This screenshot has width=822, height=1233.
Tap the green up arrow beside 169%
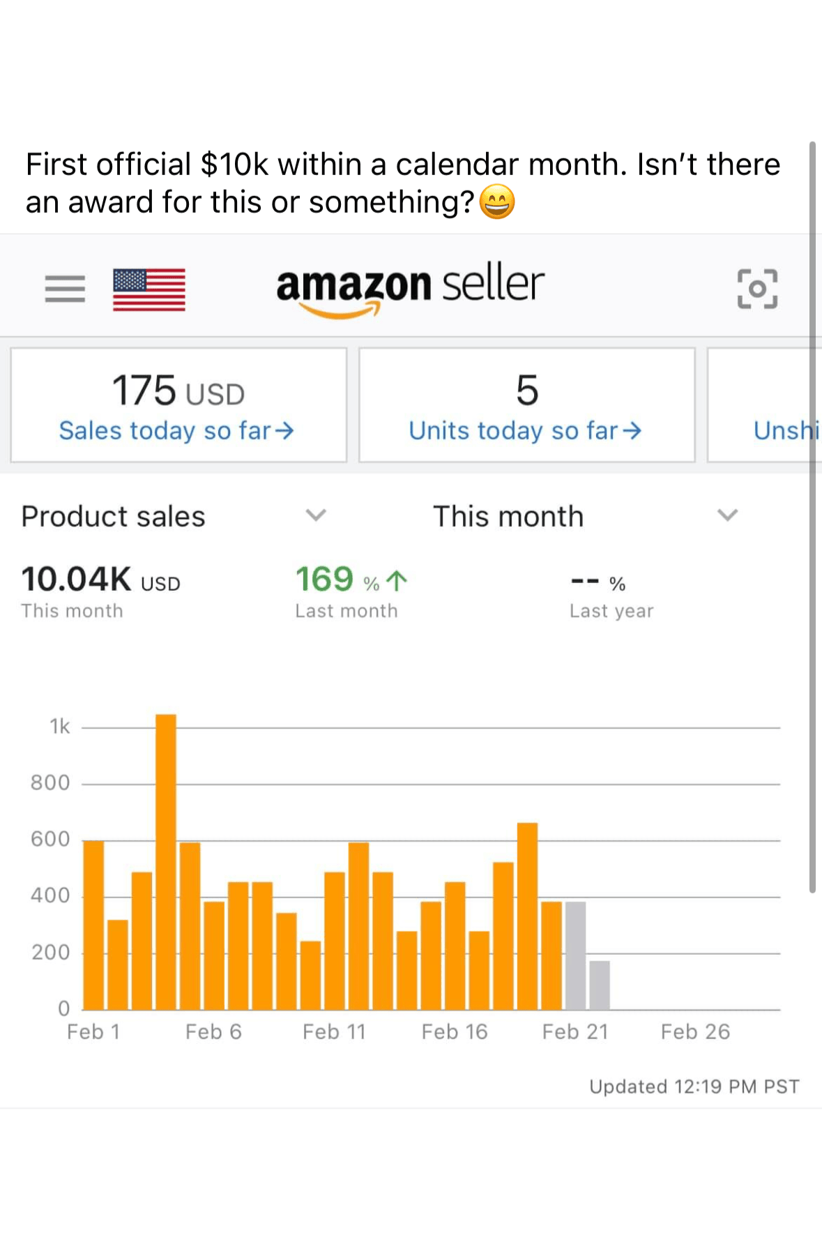[x=397, y=580]
